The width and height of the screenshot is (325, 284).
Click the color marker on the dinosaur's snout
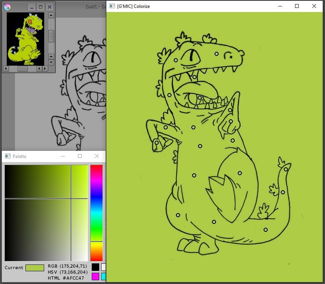tap(216, 54)
